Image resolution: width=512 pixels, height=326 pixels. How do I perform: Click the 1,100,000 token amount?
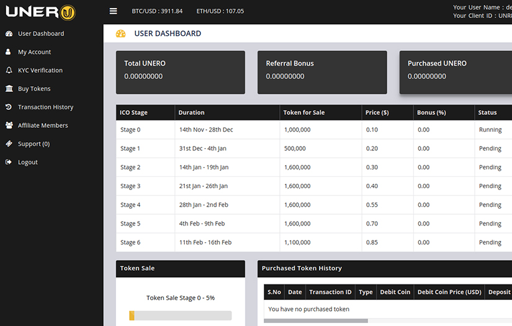coord(297,242)
